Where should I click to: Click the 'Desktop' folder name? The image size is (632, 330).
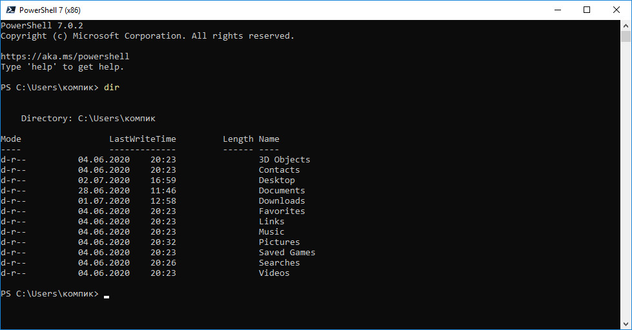point(277,180)
